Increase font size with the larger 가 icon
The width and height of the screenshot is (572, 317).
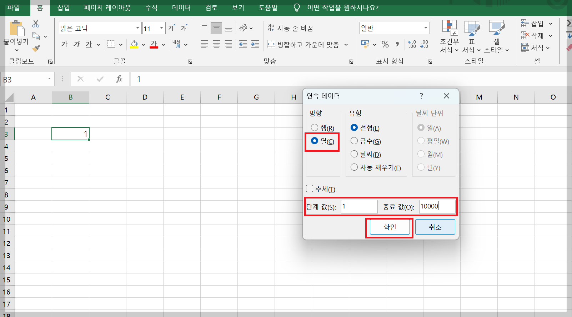coord(172,28)
